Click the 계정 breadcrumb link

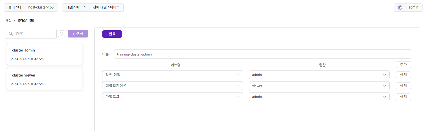9,20
